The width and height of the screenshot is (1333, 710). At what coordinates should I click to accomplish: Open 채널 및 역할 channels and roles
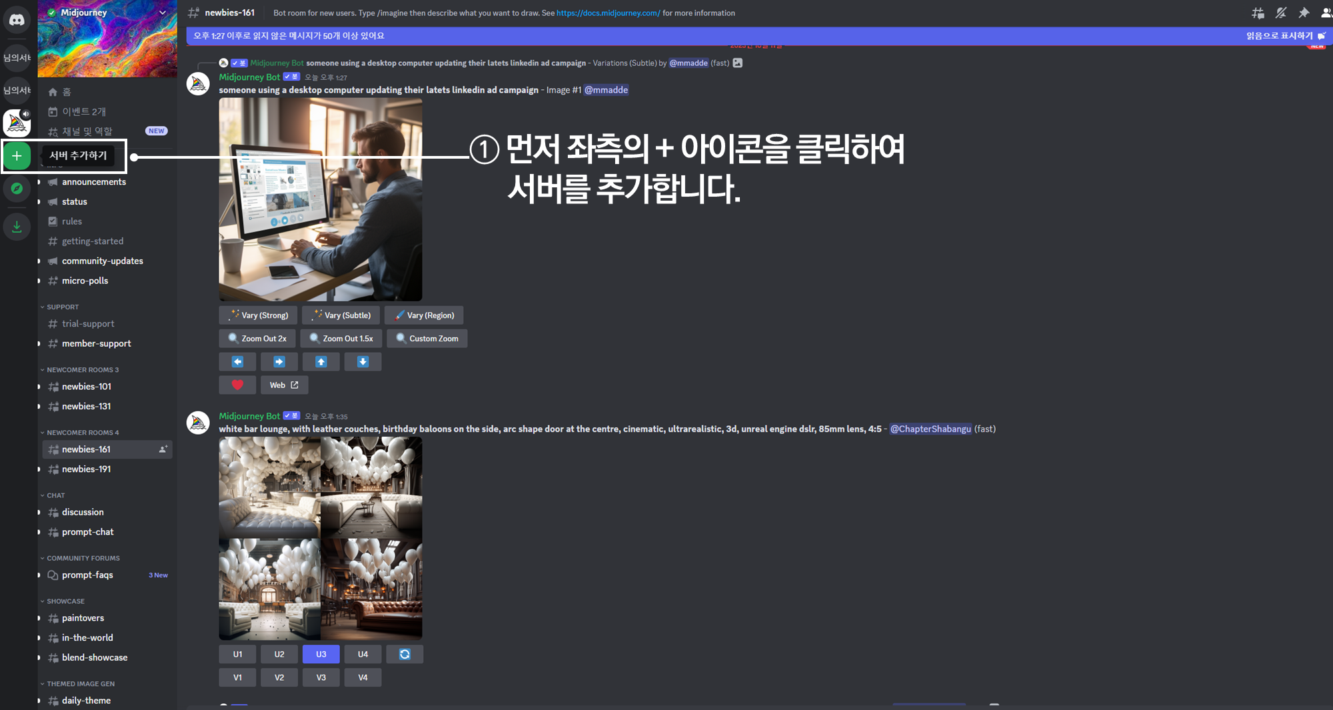coord(107,131)
